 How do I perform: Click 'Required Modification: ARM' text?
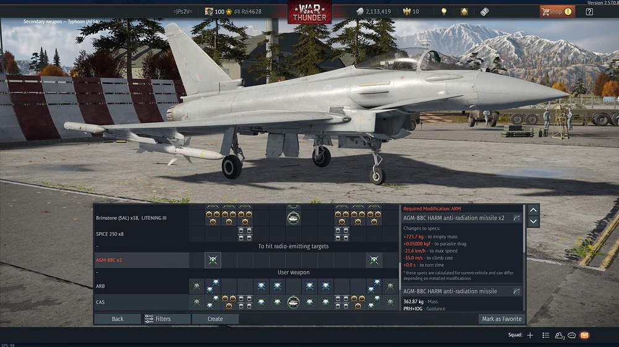[x=432, y=209]
